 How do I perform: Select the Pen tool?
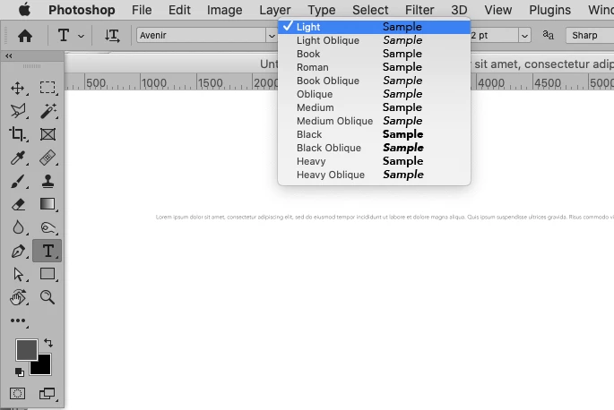(x=18, y=251)
